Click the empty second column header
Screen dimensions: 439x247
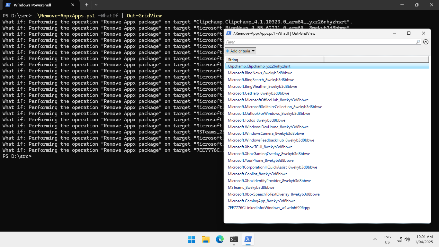click(376, 59)
